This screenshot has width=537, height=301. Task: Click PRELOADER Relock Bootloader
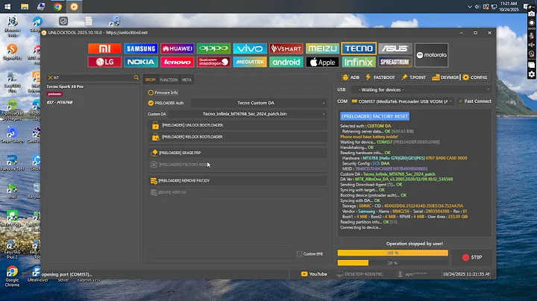click(x=237, y=137)
